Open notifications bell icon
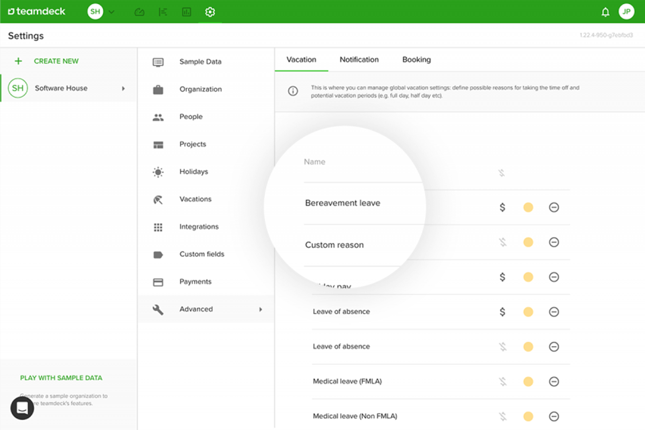 605,12
